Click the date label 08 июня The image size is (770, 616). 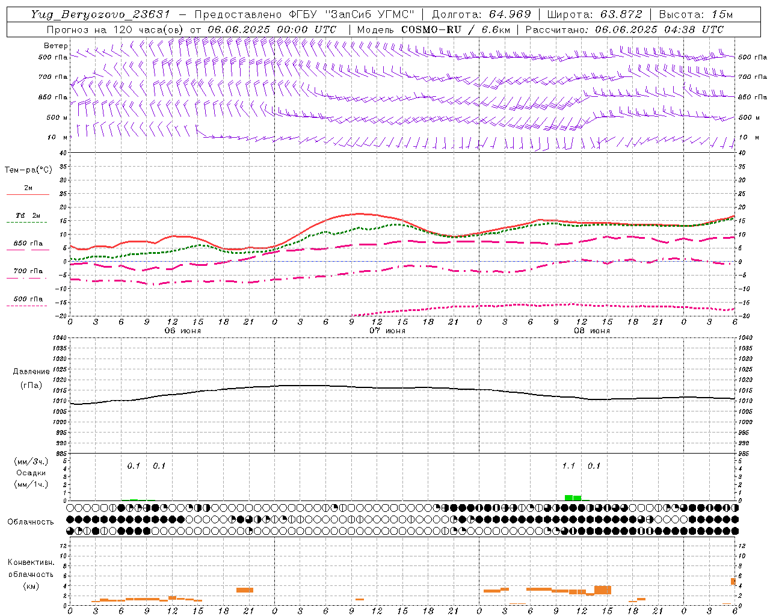[591, 331]
